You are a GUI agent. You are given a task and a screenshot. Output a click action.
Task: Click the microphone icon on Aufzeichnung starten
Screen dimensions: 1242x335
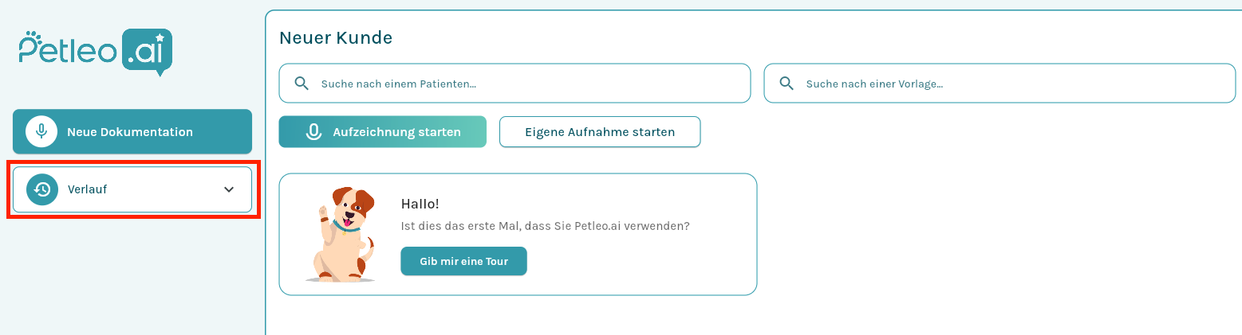coord(314,132)
